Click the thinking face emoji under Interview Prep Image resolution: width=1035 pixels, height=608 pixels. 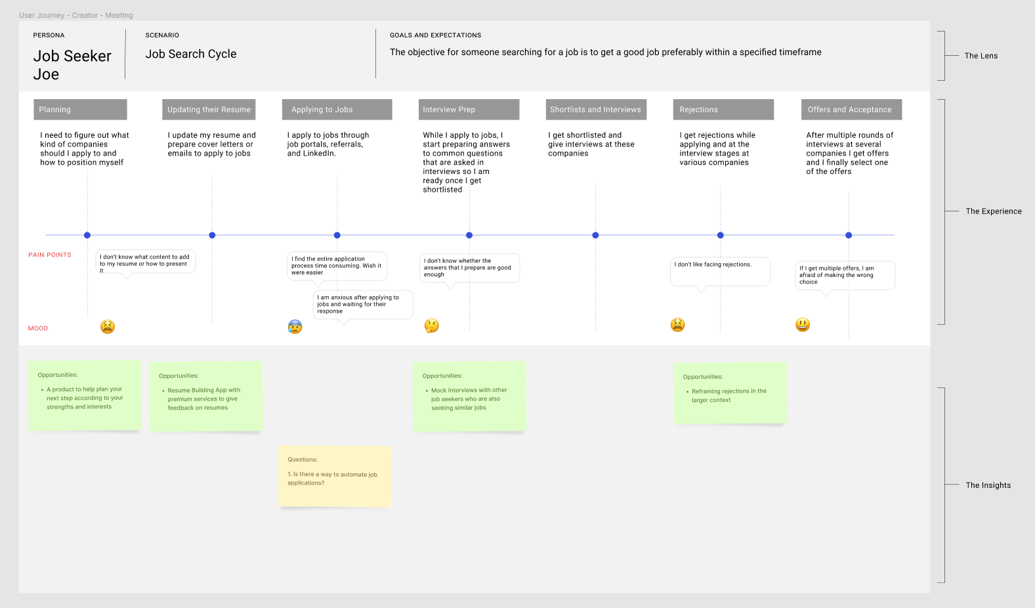pyautogui.click(x=431, y=326)
